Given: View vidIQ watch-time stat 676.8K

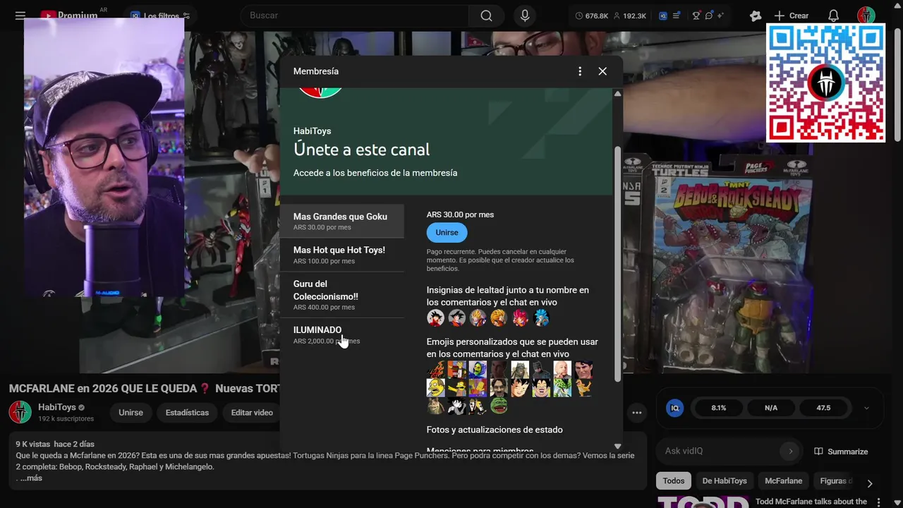Looking at the screenshot, I should tap(591, 16).
